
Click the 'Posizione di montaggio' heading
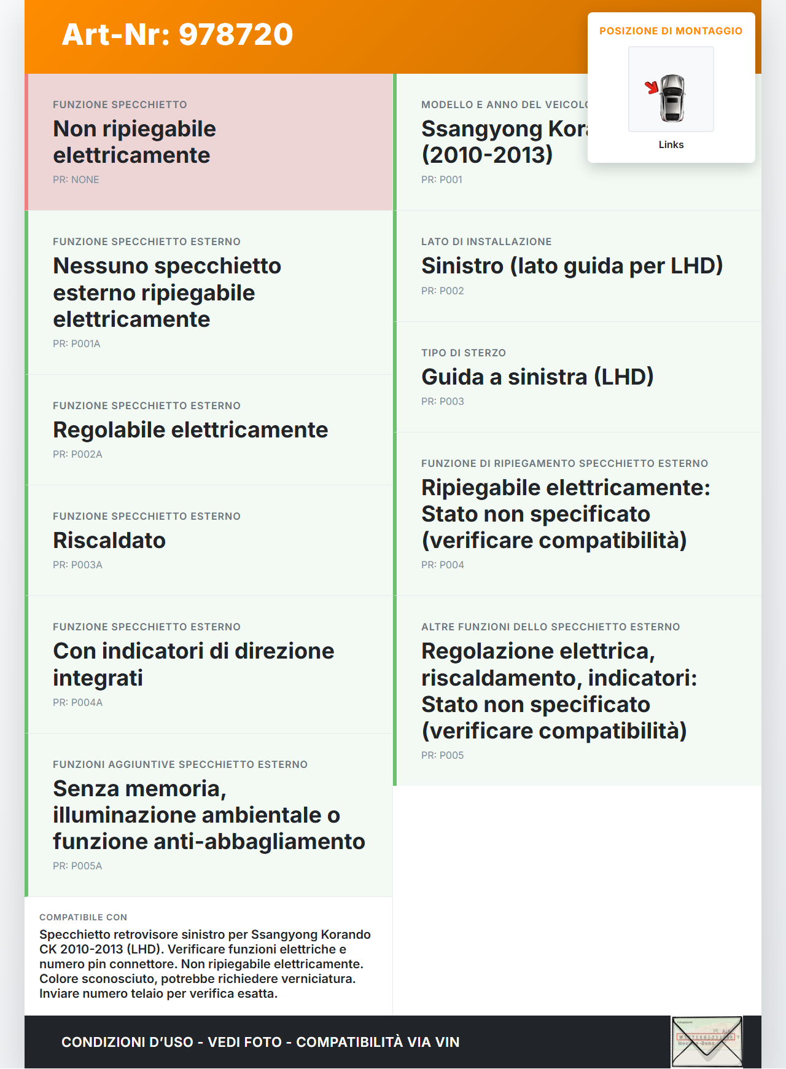pos(671,31)
